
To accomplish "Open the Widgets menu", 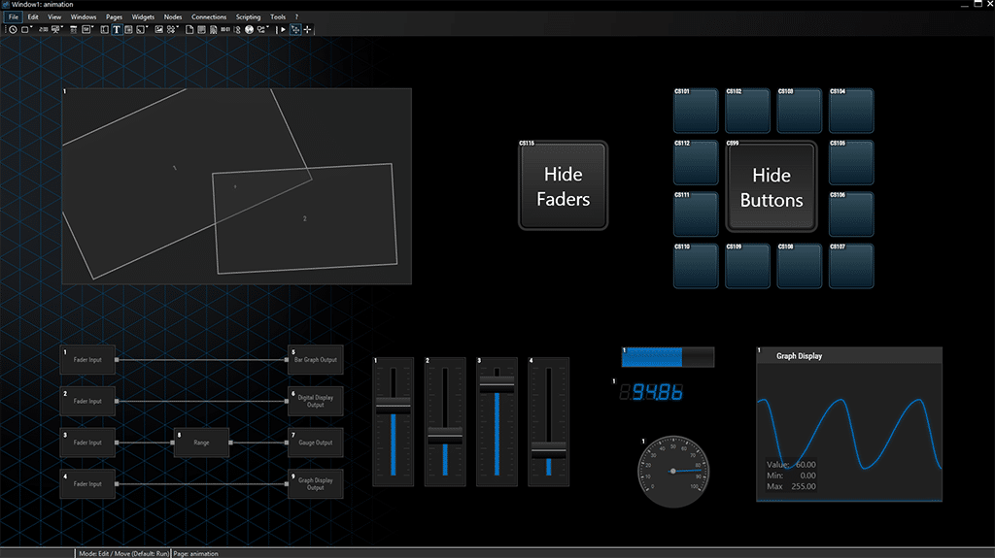I will point(143,16).
